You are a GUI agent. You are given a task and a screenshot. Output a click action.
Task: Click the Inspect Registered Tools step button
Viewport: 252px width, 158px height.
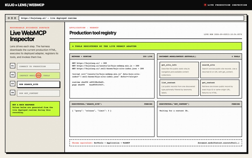pyautogui.click(x=38, y=76)
